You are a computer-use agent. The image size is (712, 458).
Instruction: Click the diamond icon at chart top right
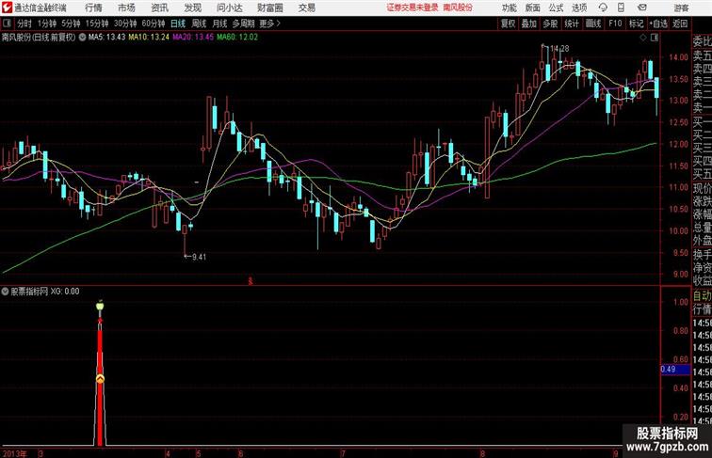point(643,38)
